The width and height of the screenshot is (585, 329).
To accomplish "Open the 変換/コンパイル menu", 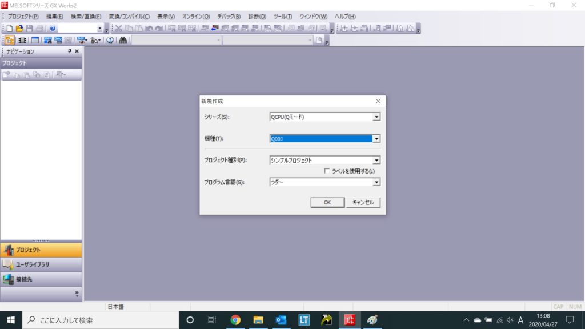I will click(129, 17).
